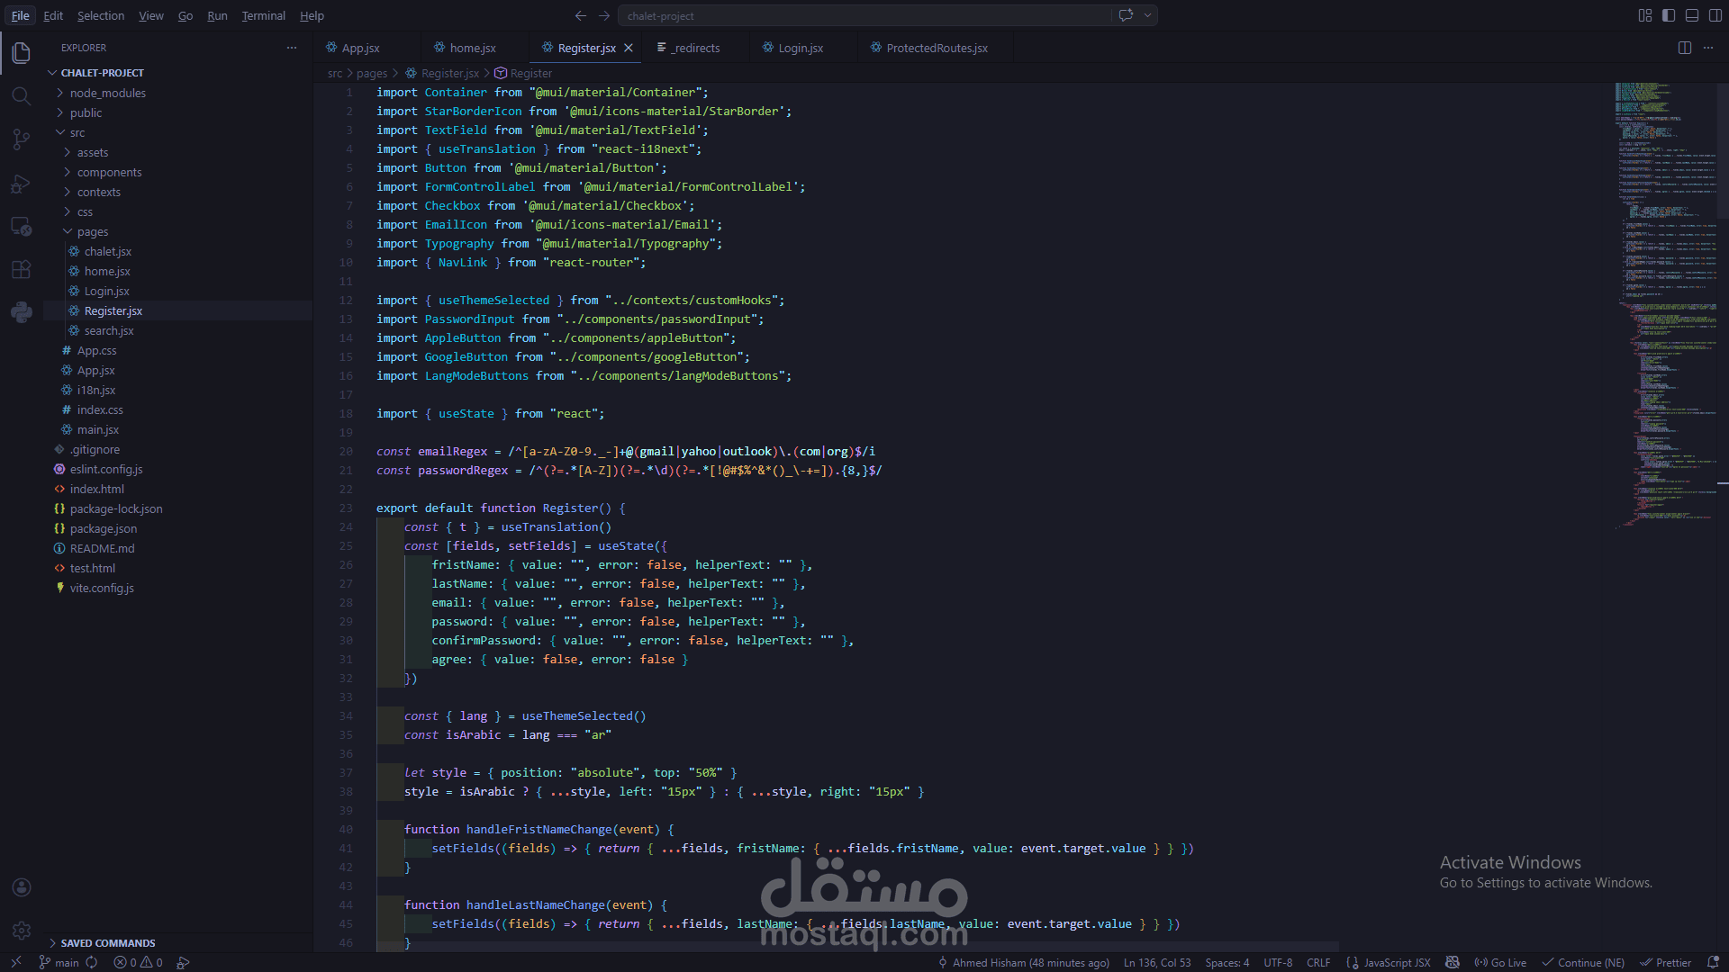This screenshot has width=1729, height=972.
Task: Close the Register.jsx tab
Action: tap(629, 48)
